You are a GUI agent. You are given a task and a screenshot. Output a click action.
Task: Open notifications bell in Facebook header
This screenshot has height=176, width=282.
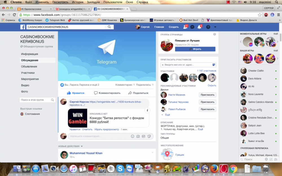[x=199, y=27]
